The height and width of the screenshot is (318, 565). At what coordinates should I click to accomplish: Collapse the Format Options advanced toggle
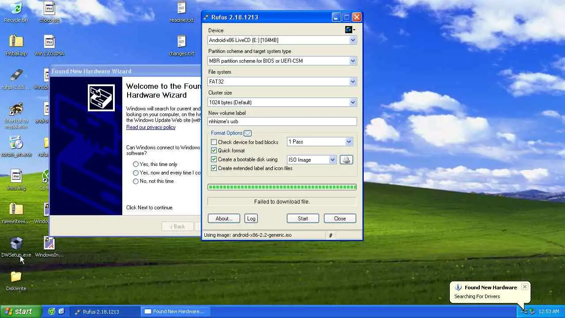[x=248, y=133]
